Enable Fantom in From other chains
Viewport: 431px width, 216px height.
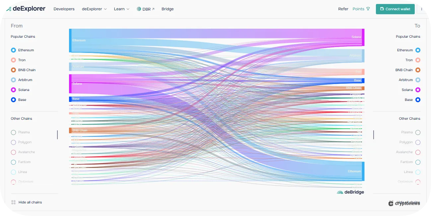[x=21, y=162]
